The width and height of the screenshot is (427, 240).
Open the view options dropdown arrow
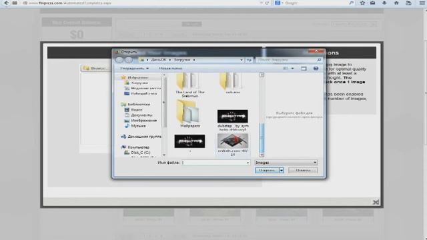[x=292, y=69]
